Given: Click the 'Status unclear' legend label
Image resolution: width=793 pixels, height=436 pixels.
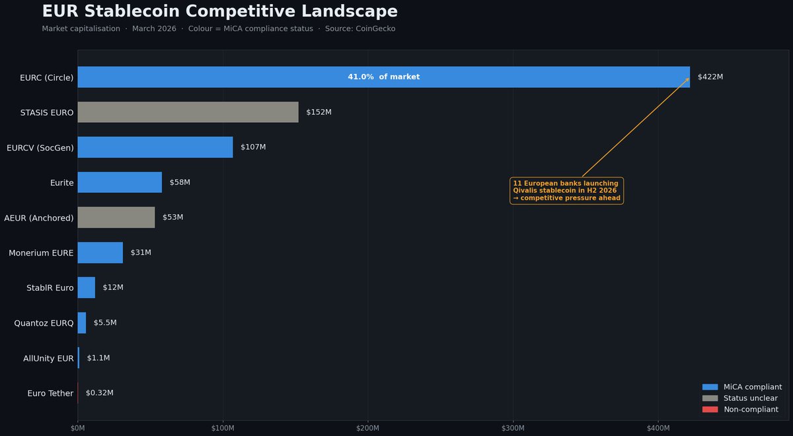Looking at the screenshot, I should (751, 398).
